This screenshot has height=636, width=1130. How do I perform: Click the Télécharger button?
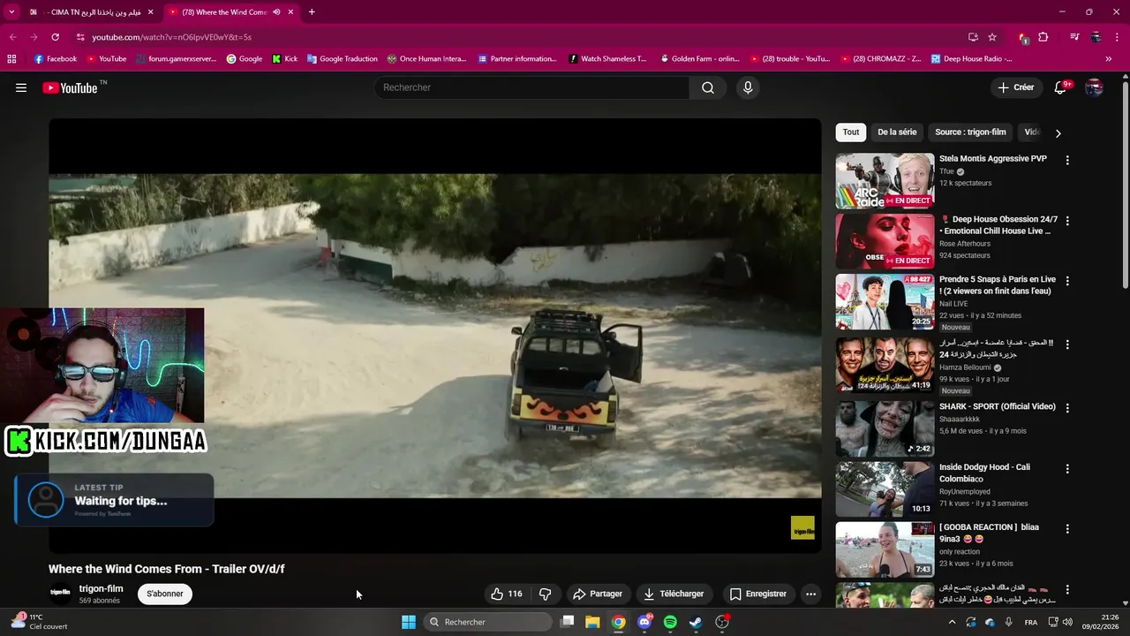(674, 594)
